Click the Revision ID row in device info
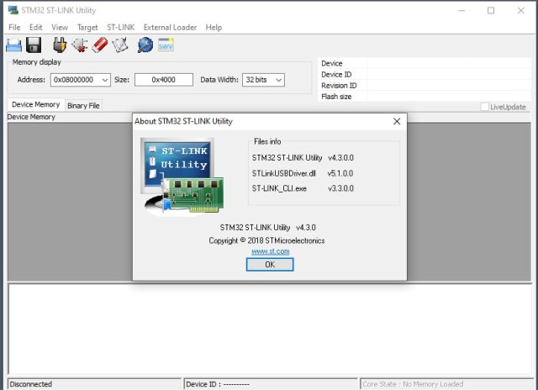 (425, 86)
